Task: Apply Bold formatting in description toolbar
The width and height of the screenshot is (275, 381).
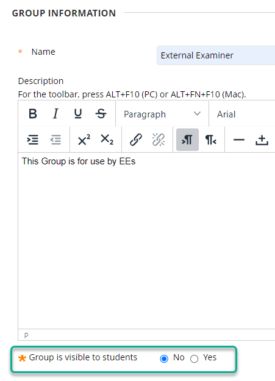Action: pyautogui.click(x=33, y=114)
